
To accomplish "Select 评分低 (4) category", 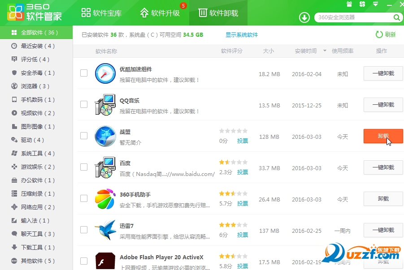I will (x=36, y=60).
